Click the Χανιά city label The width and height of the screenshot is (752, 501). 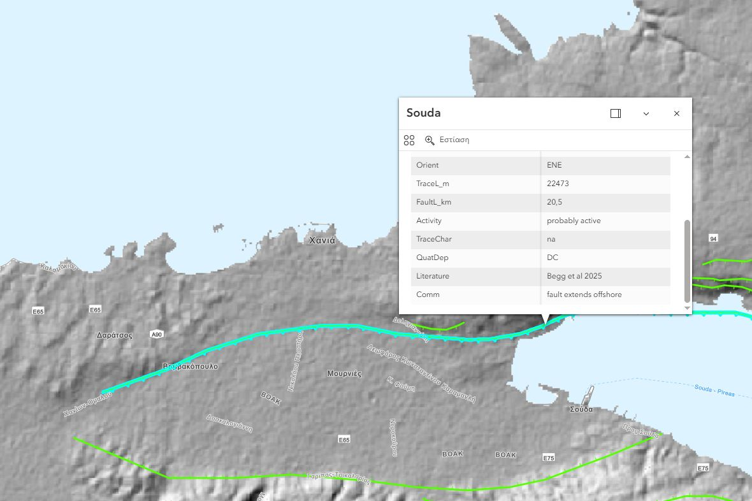(x=322, y=241)
